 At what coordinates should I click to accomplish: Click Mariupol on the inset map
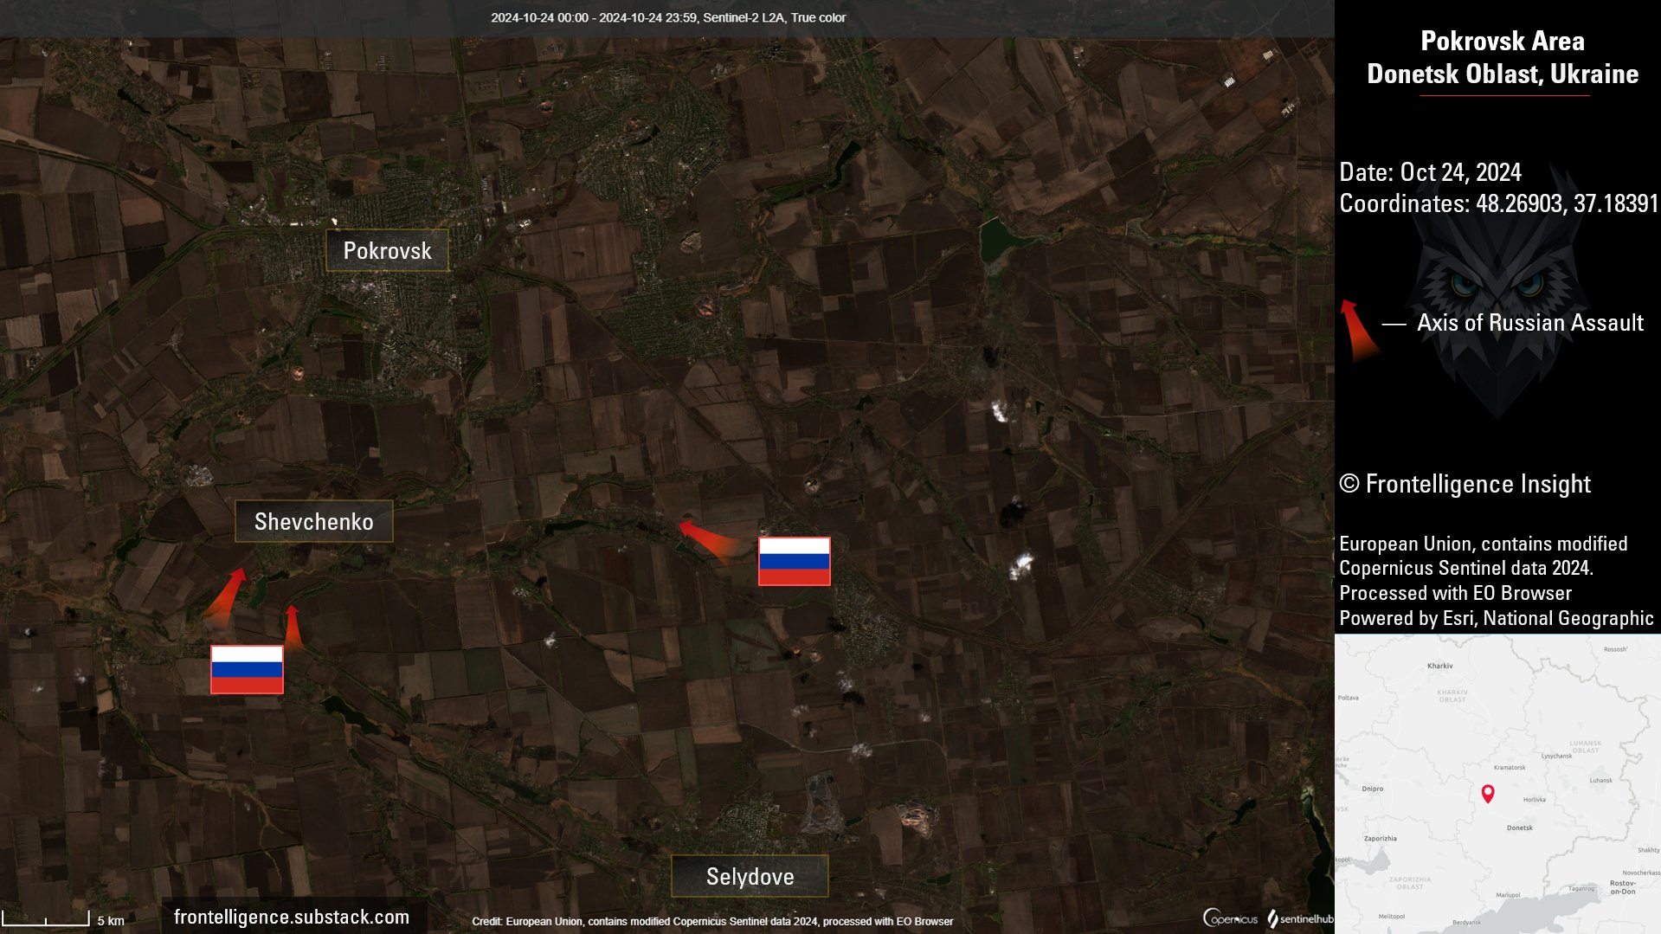click(1508, 894)
